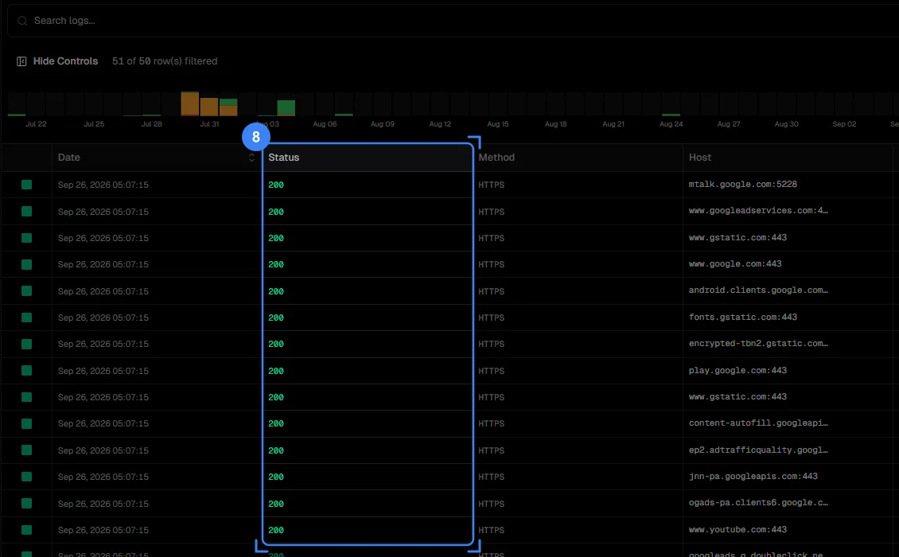Select the green histogram bar after Aug 03
899x557 pixels.
tap(286, 108)
